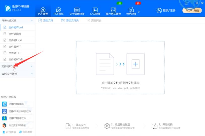Click 添加文件 button
This screenshot has width=205, height=136.
[46, 20]
